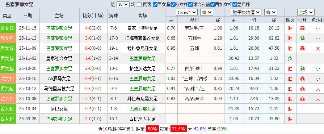Image resolution: width=324 pixels, height=134 pixels.
Task: Click the 41.39 home odds value
Action: pos(234,109)
